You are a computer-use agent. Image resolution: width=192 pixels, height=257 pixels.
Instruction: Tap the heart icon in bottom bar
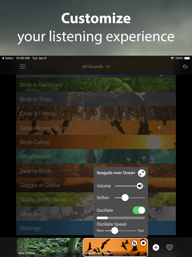pos(170,247)
